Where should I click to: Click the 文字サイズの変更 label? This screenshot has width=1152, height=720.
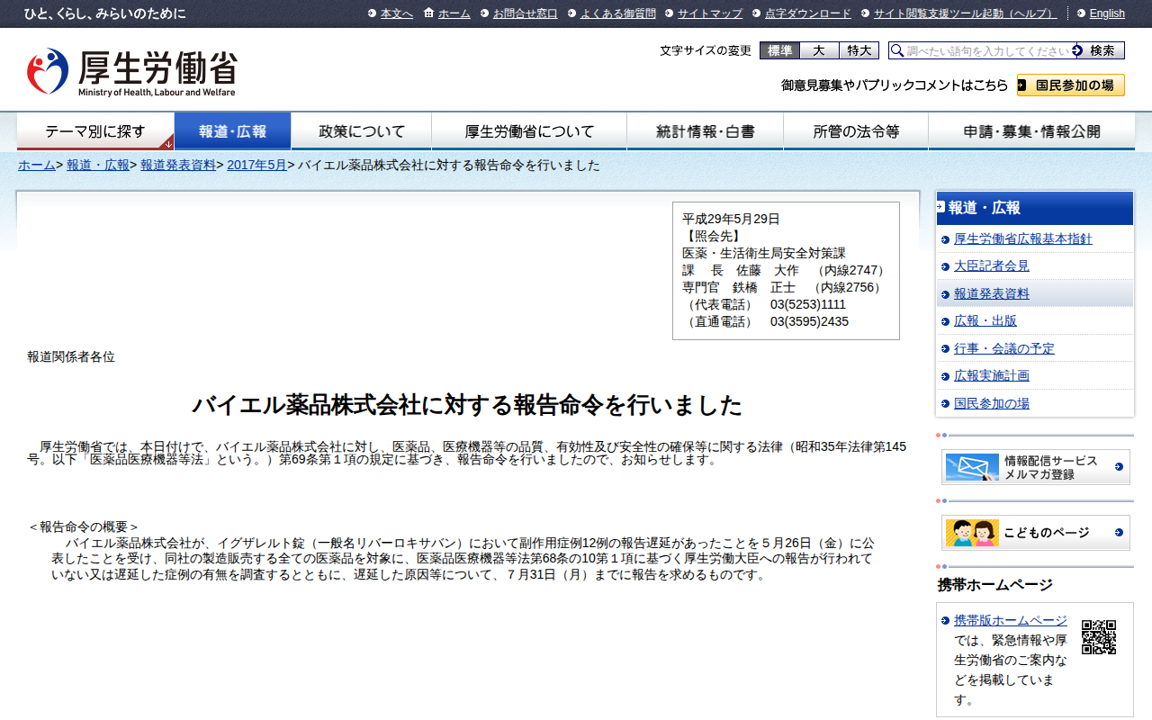(706, 50)
